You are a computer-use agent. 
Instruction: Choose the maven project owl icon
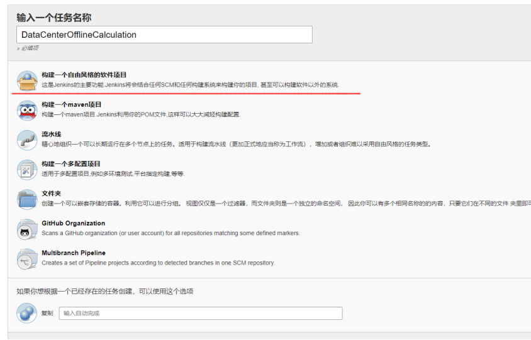pyautogui.click(x=27, y=110)
